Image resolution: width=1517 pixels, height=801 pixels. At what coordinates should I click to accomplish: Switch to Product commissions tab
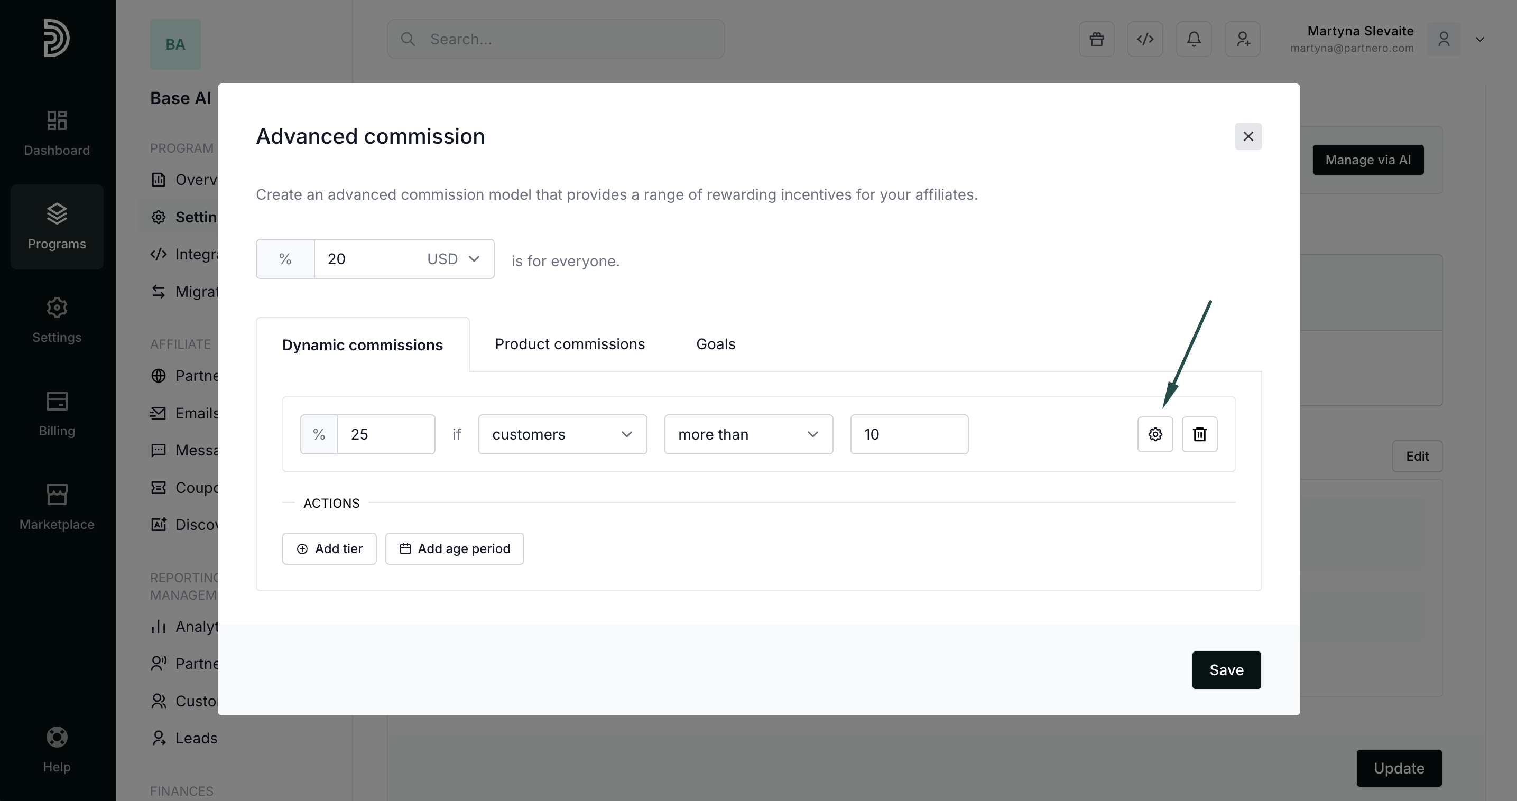569,344
